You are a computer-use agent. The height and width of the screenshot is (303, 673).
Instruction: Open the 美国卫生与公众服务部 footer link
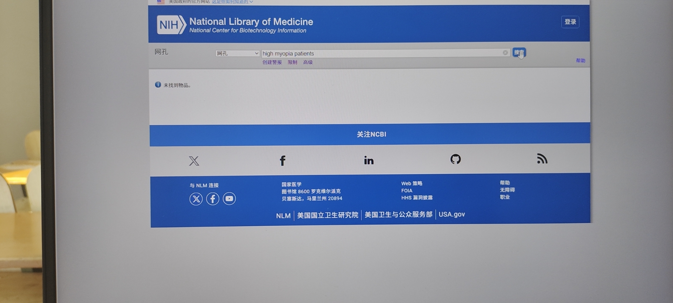pos(399,214)
